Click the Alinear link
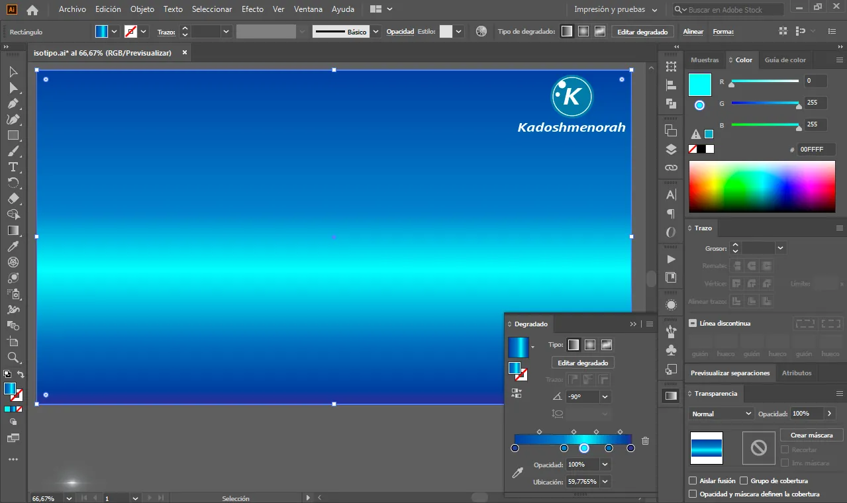847x503 pixels. pos(693,31)
